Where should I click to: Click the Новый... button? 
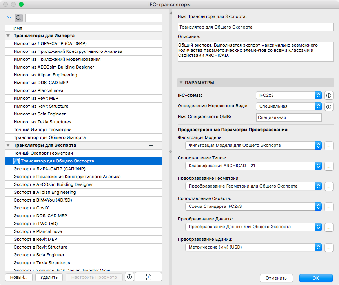coord(19,277)
